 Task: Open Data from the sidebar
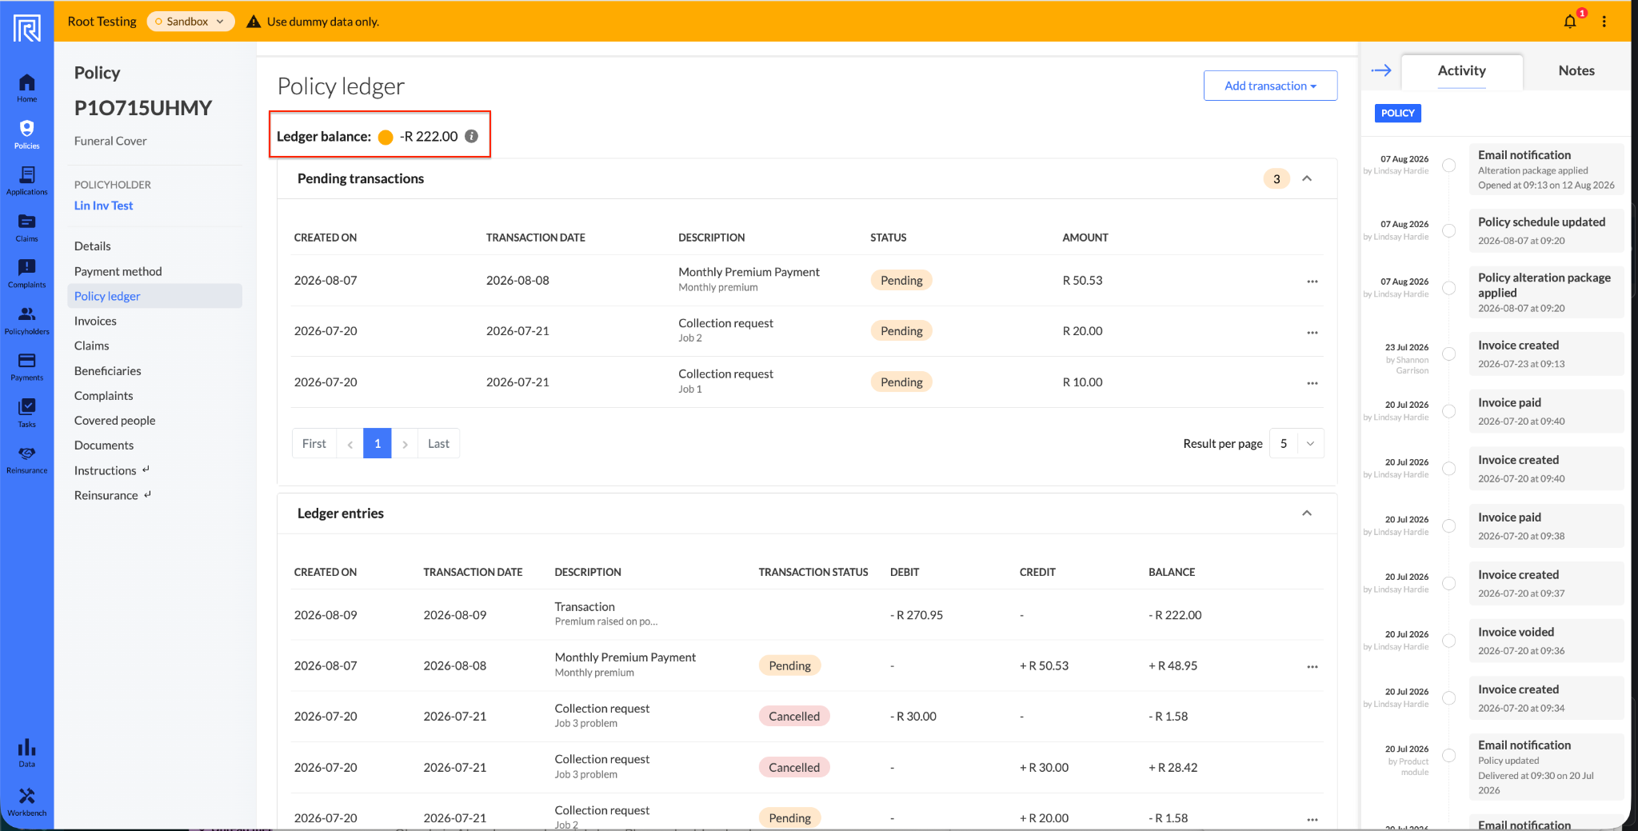[x=26, y=753]
